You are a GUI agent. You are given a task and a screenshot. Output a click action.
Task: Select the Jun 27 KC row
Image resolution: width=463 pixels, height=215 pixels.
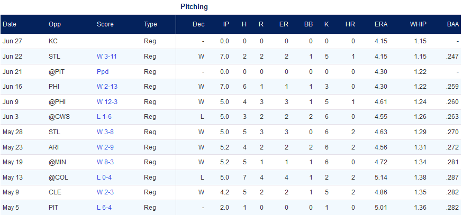(x=232, y=41)
